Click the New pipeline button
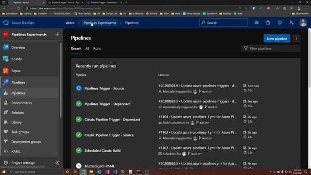Screen dimensions: 311x175 277,38
